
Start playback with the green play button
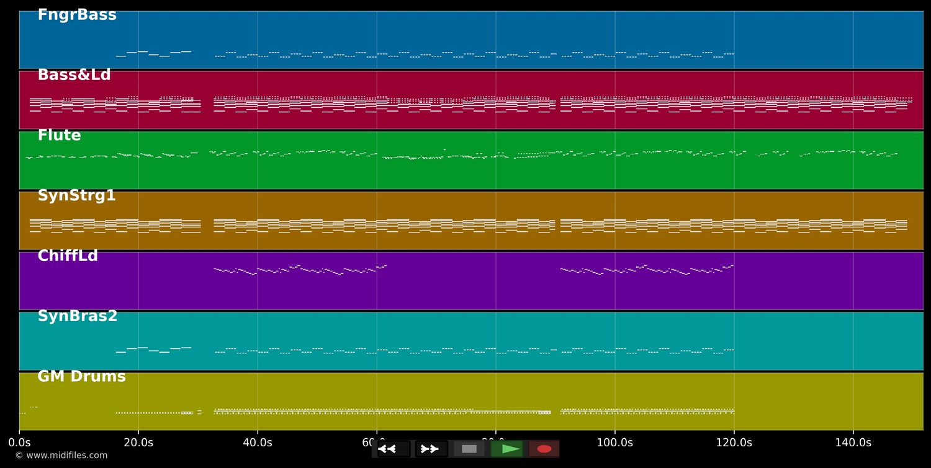pyautogui.click(x=506, y=449)
